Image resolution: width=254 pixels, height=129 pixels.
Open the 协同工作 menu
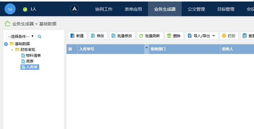[x=104, y=9]
